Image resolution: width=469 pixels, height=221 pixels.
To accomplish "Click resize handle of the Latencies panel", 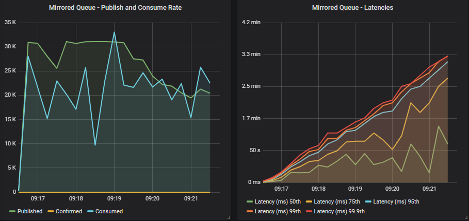I will pyautogui.click(x=466, y=218).
